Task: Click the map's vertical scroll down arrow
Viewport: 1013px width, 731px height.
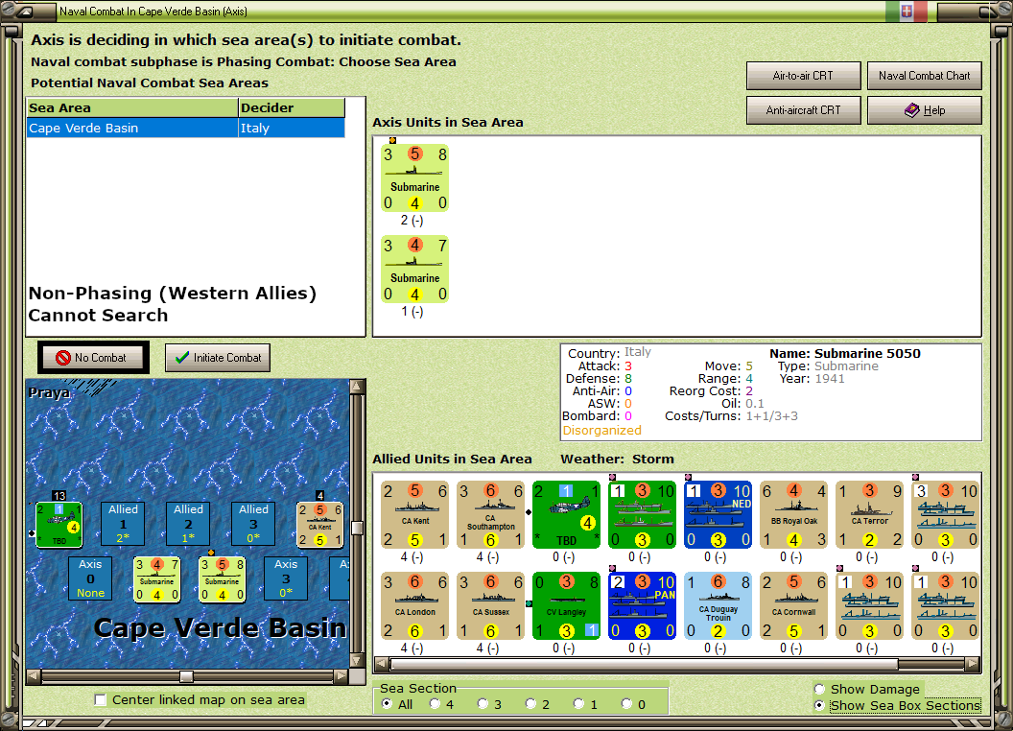Action: coord(357,661)
